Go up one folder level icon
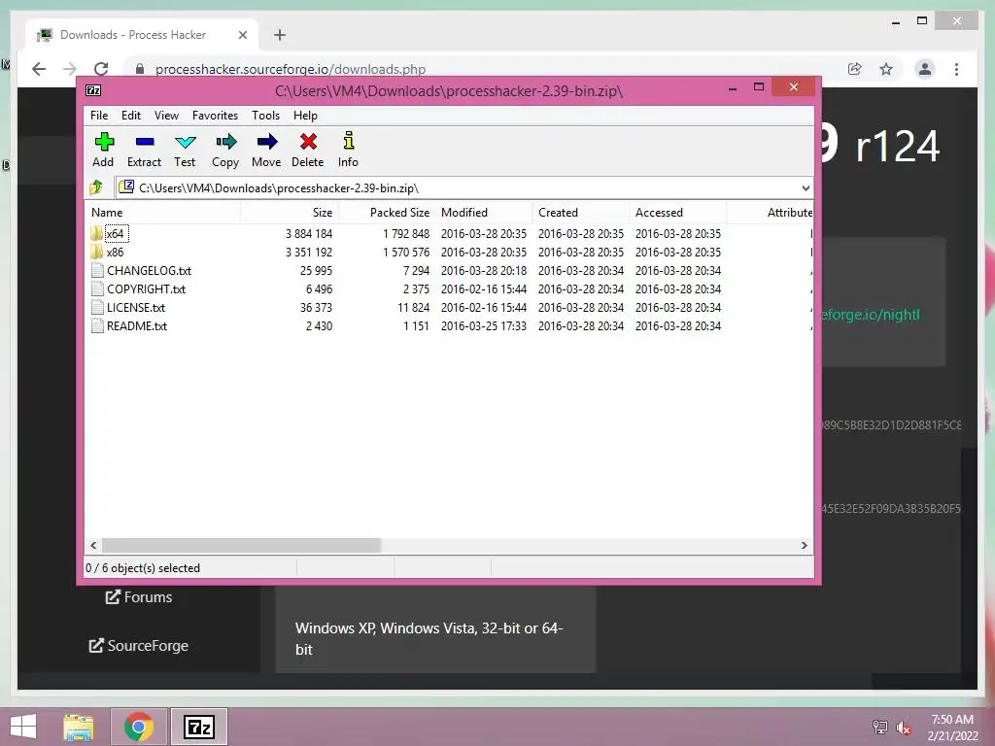 click(x=96, y=187)
